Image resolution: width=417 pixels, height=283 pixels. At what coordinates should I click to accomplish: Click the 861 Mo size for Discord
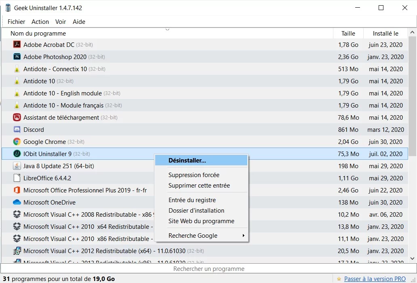[x=348, y=130]
